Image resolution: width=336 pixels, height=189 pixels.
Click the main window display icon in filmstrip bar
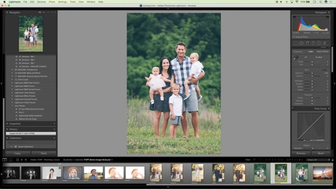5,160
